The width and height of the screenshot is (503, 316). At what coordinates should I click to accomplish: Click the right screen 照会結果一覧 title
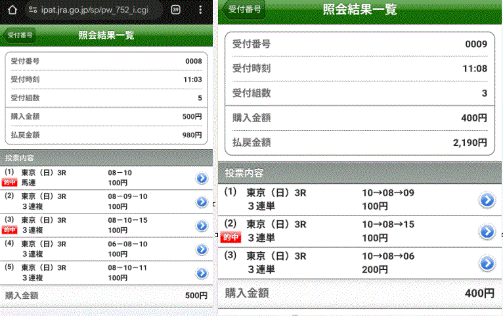[360, 10]
